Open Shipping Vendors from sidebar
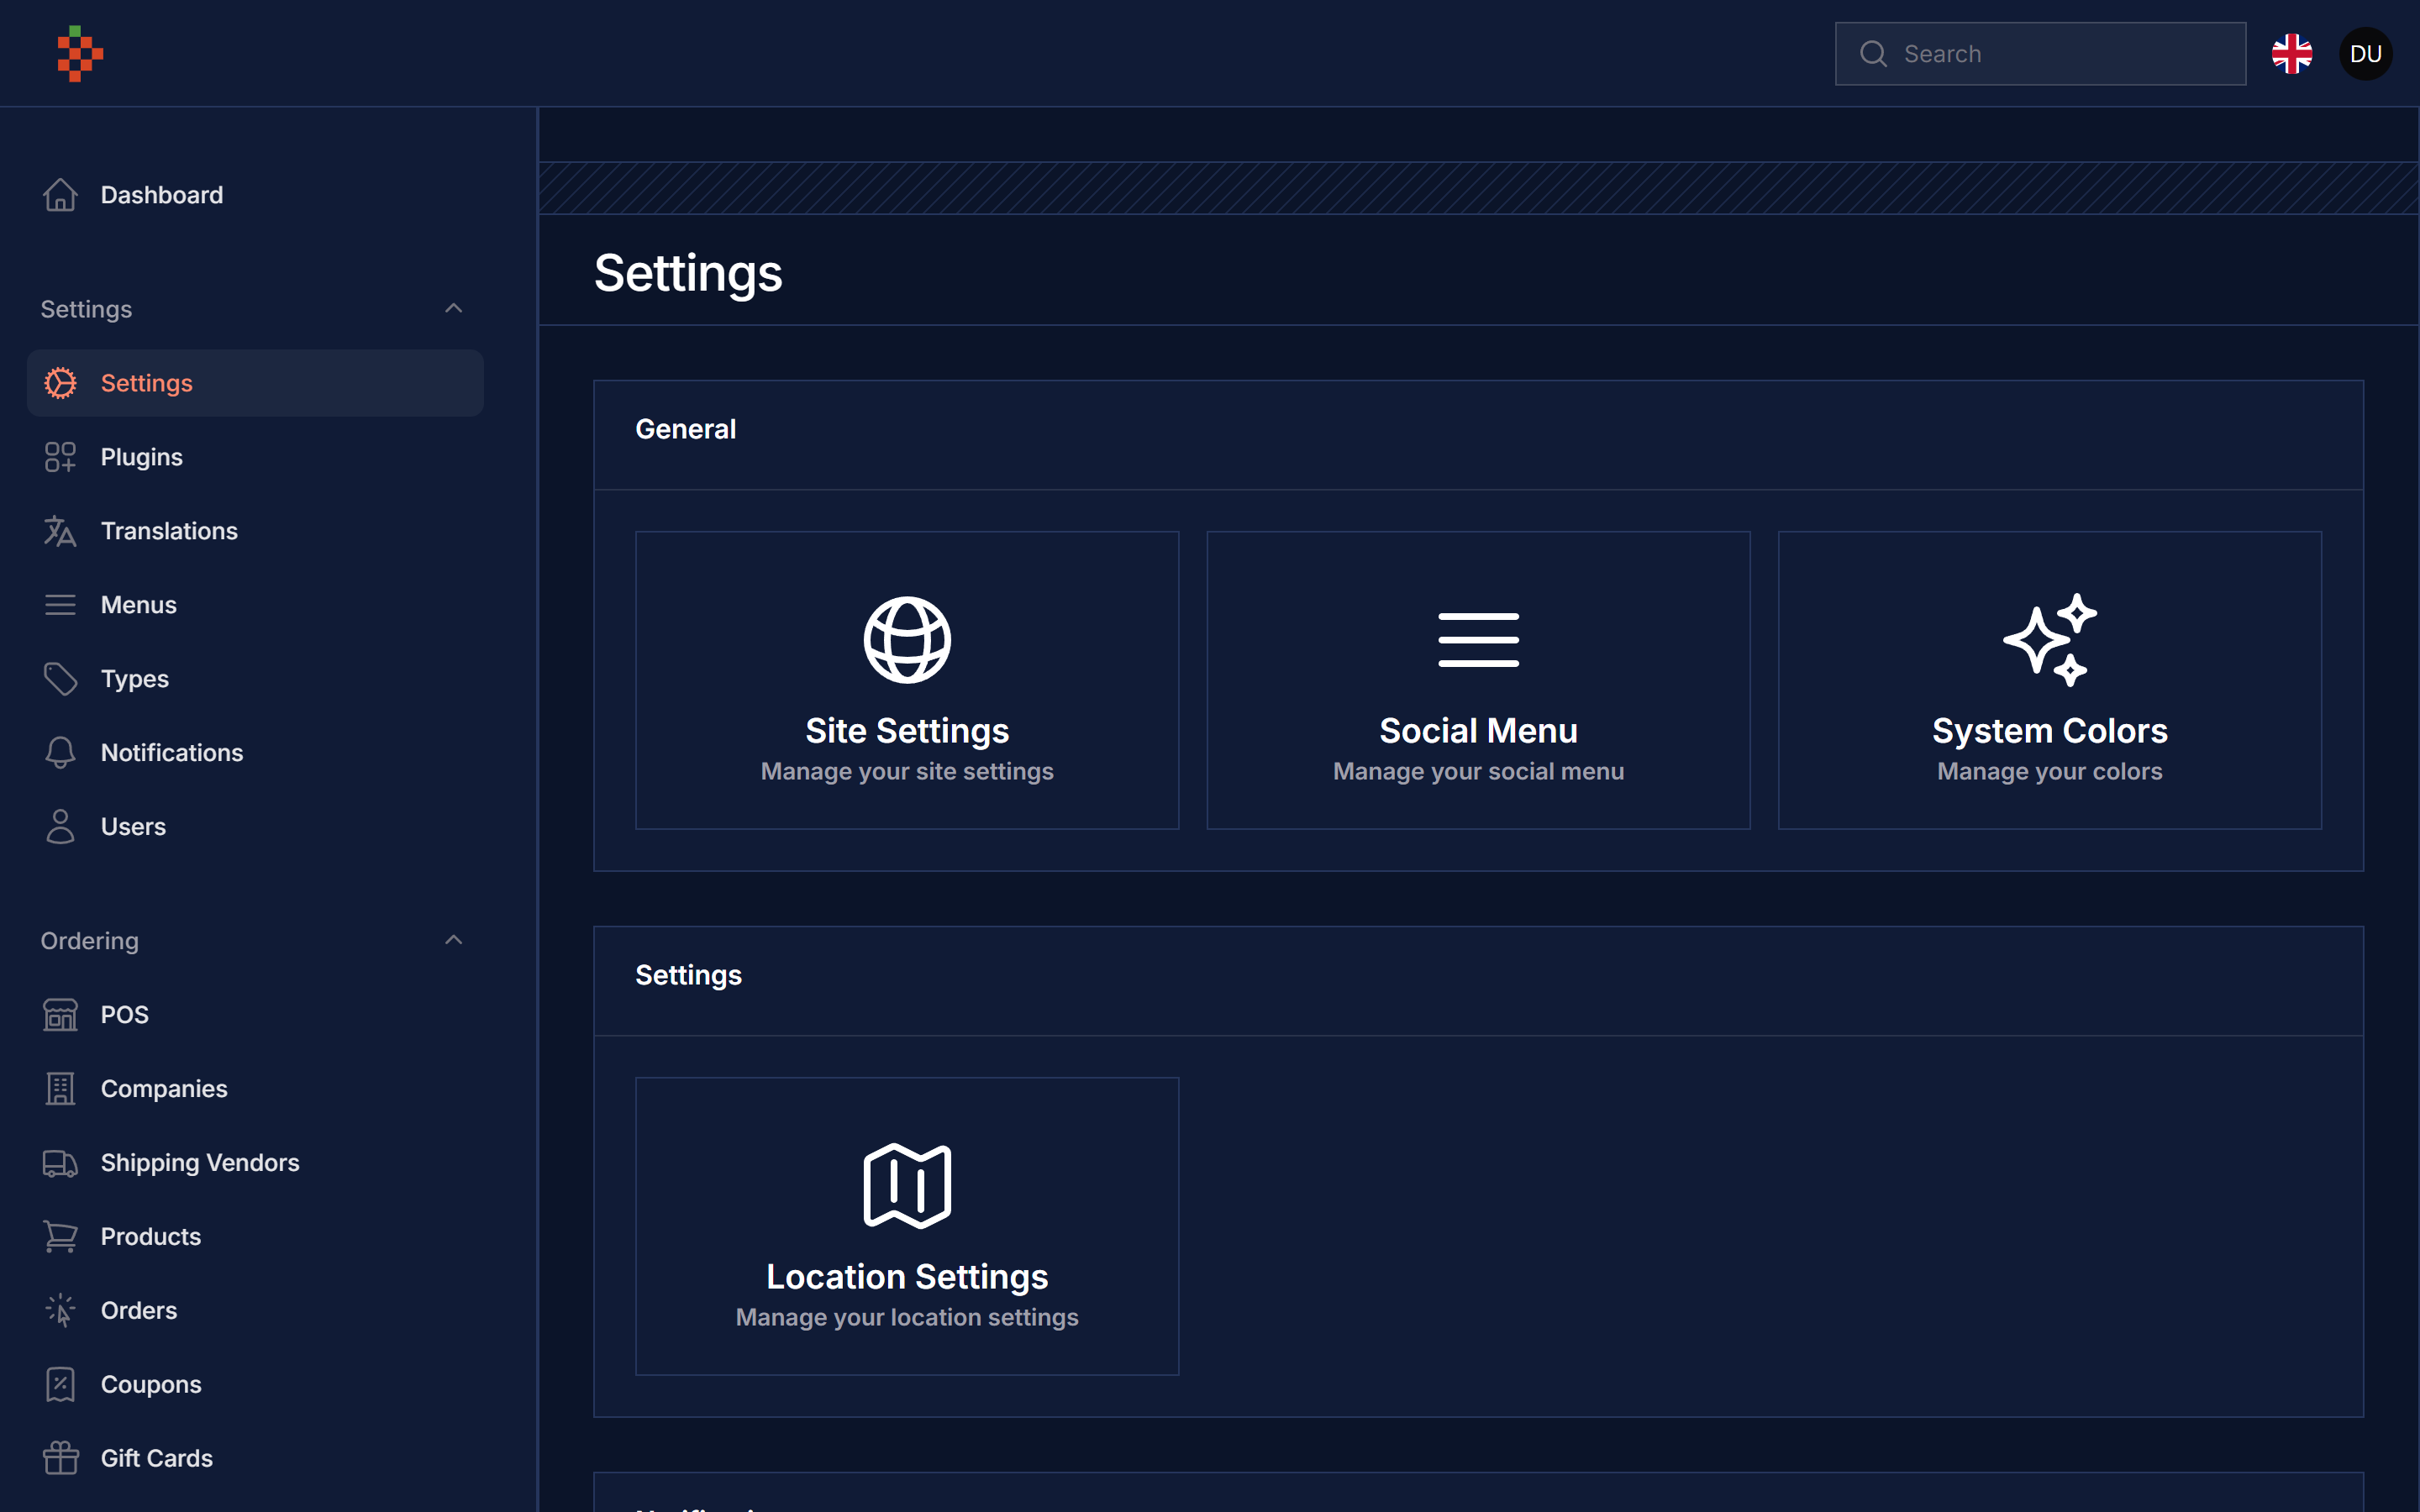The image size is (2420, 1512). [x=255, y=1163]
